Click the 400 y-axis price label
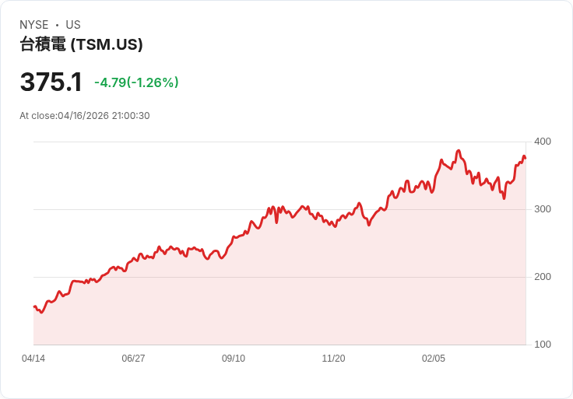The image size is (573, 399). (x=543, y=142)
